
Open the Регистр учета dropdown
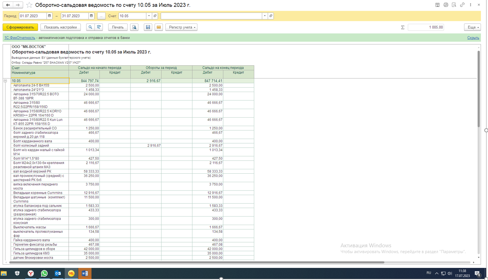[181, 27]
